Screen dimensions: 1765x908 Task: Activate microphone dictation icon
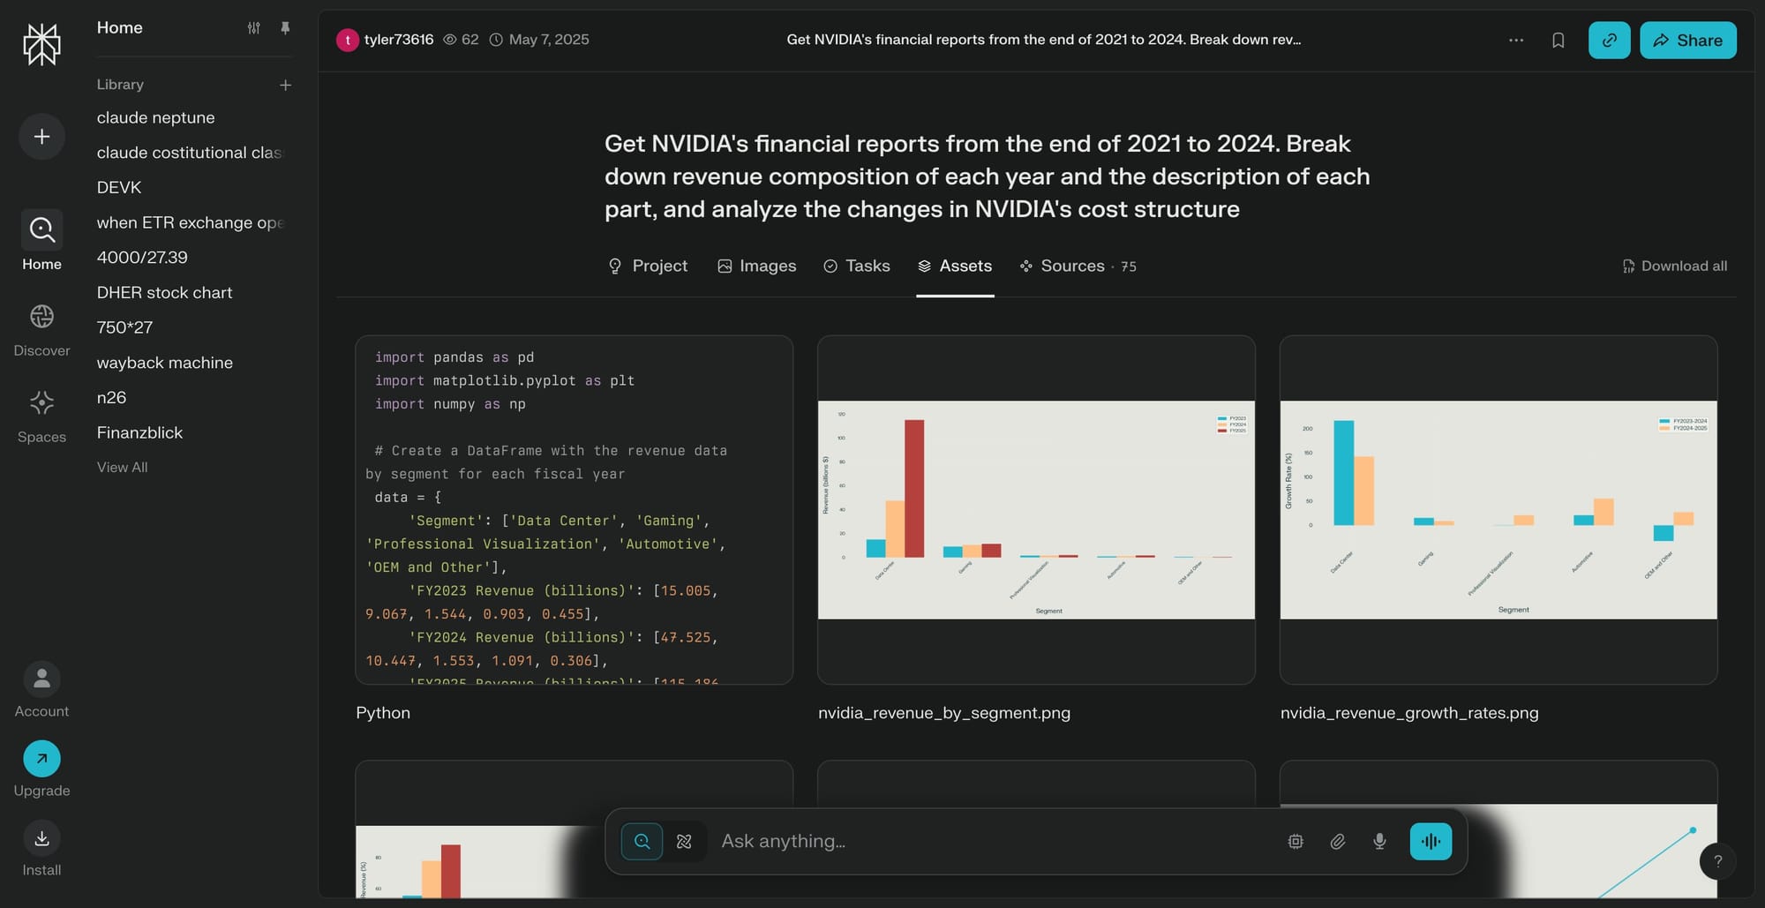point(1379,842)
